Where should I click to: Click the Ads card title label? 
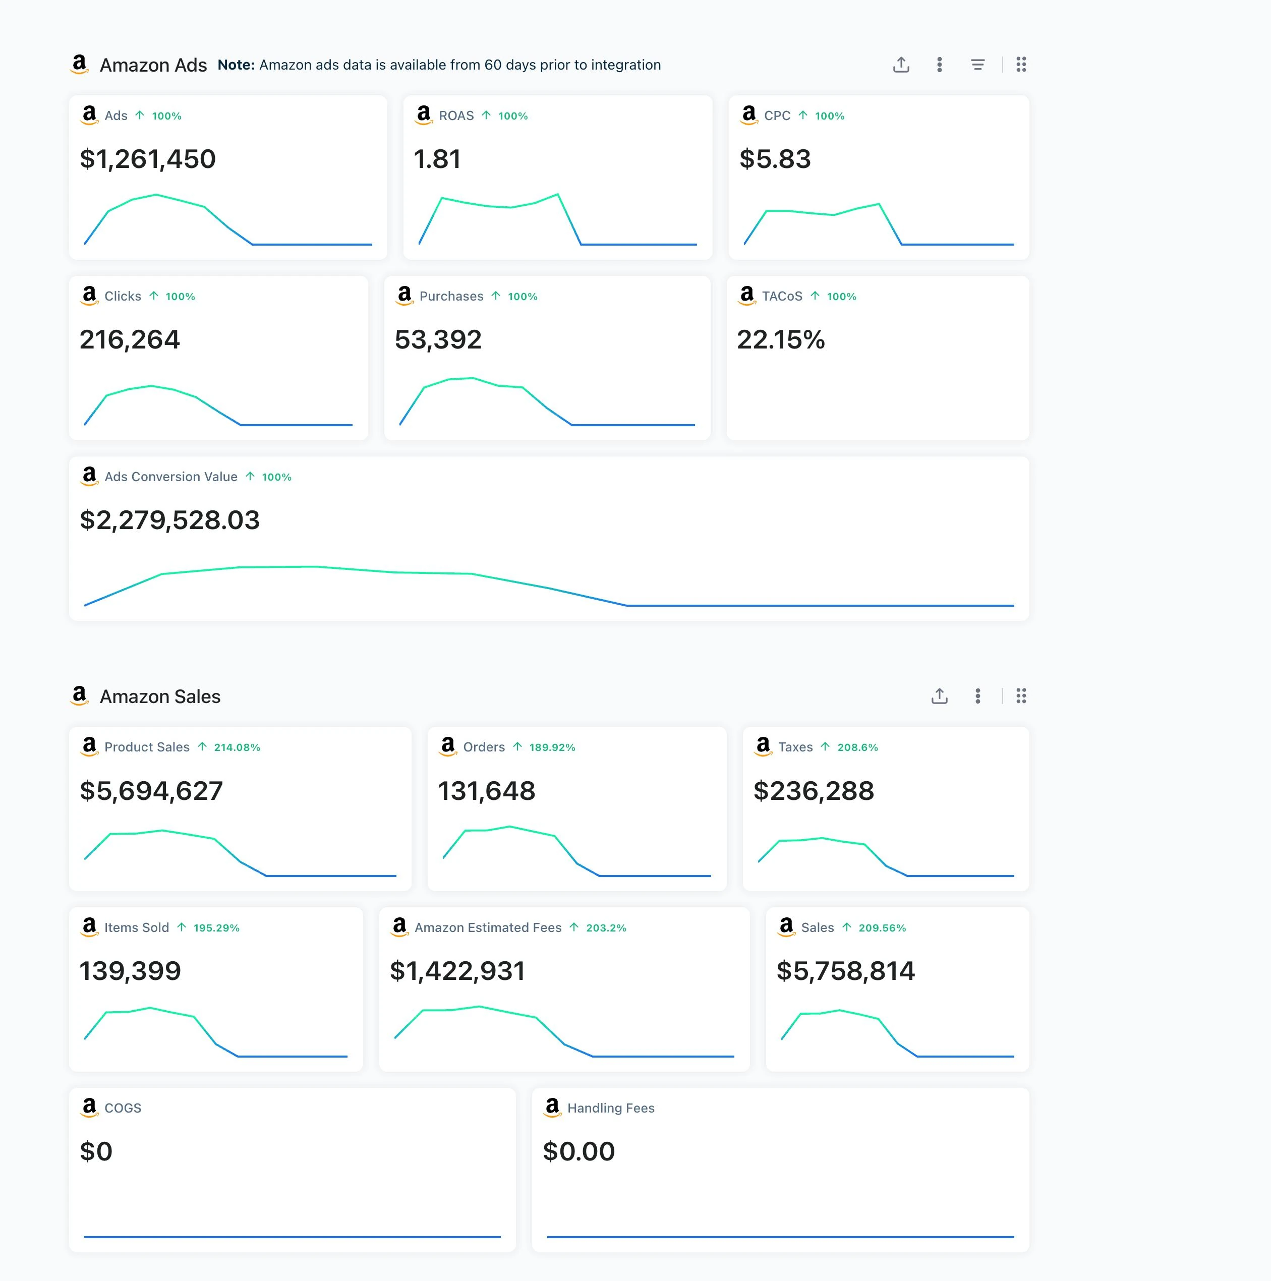tap(116, 115)
